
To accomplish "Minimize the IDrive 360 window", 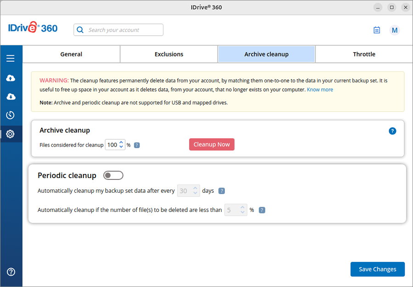I will pos(378,7).
